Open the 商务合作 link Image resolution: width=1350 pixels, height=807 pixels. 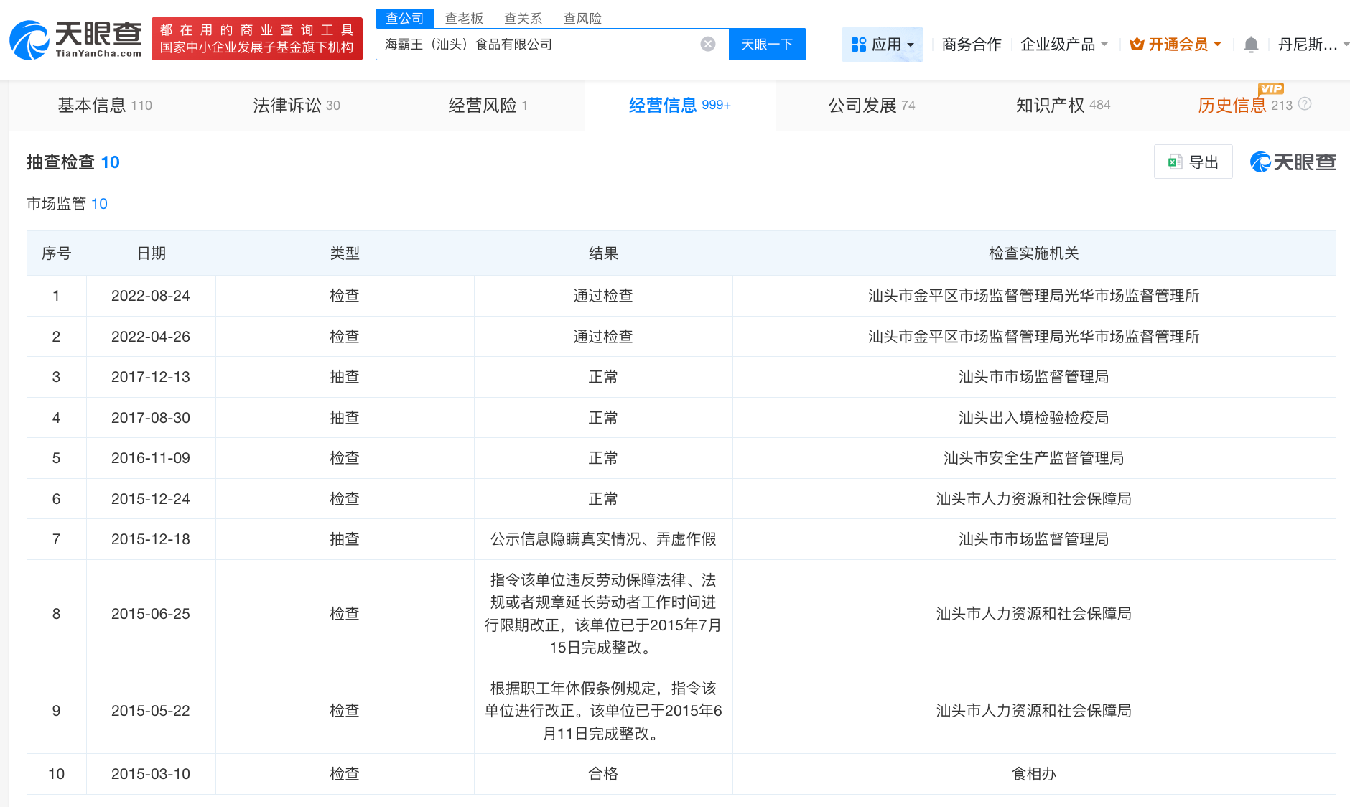point(972,45)
